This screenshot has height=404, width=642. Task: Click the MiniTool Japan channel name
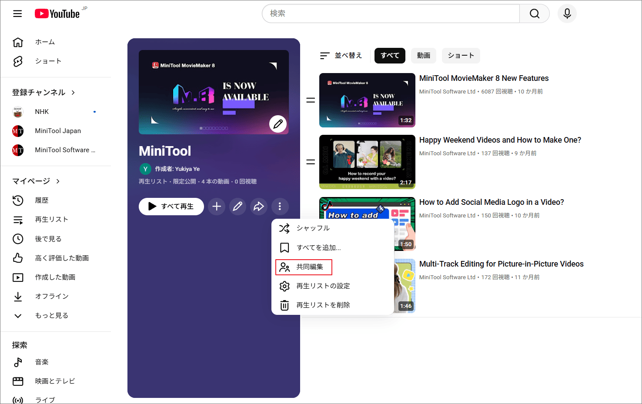pos(58,131)
